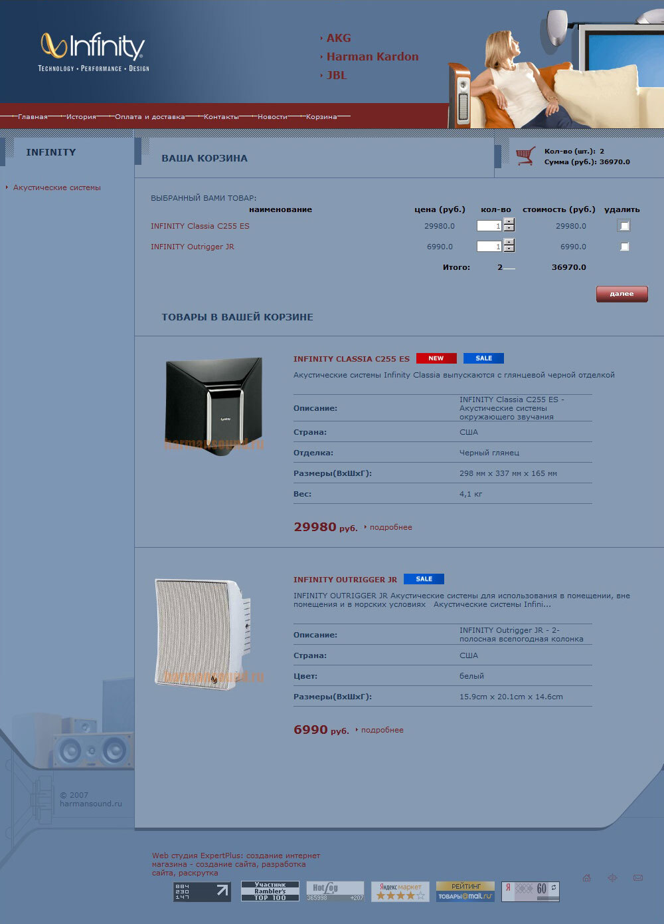This screenshot has width=664, height=924.
Task: Click the 298 мм x 337 мм x 165 мм value
Action: (x=508, y=473)
